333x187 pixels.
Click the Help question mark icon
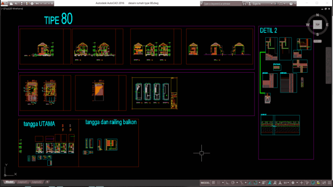point(291,4)
